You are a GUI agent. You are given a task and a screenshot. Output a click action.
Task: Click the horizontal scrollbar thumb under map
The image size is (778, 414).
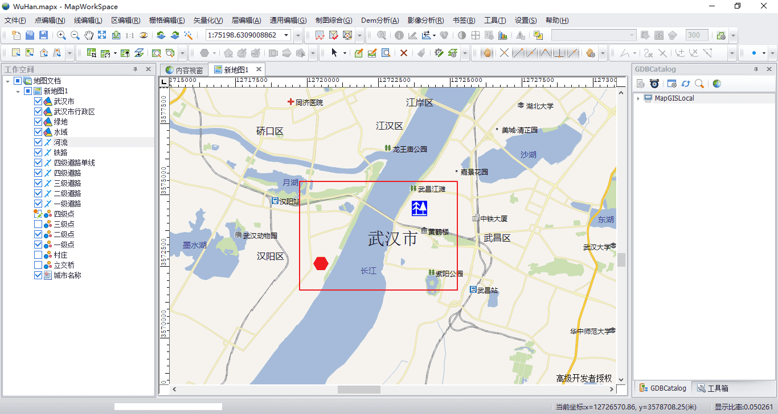coord(359,390)
